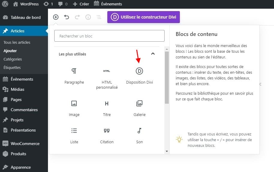Click the block list scrollbar up arrow
Image resolution: width=274 pixels, height=172 pixels.
pyautogui.click(x=167, y=49)
